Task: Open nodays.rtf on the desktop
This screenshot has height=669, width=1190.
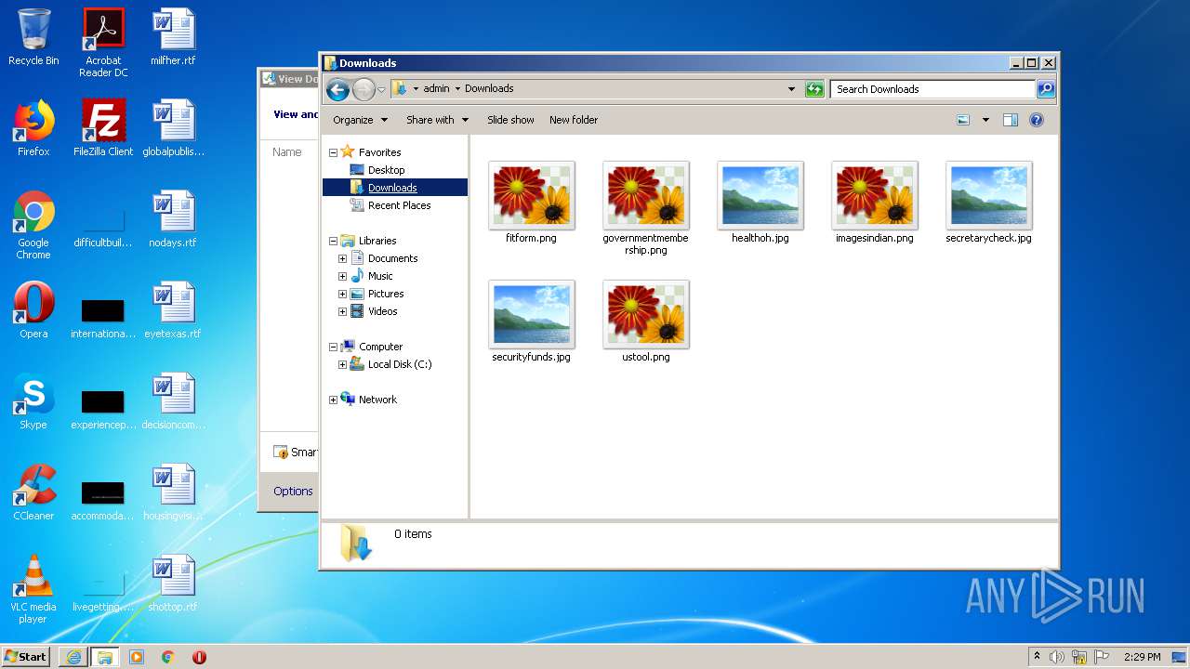Action: point(173,219)
